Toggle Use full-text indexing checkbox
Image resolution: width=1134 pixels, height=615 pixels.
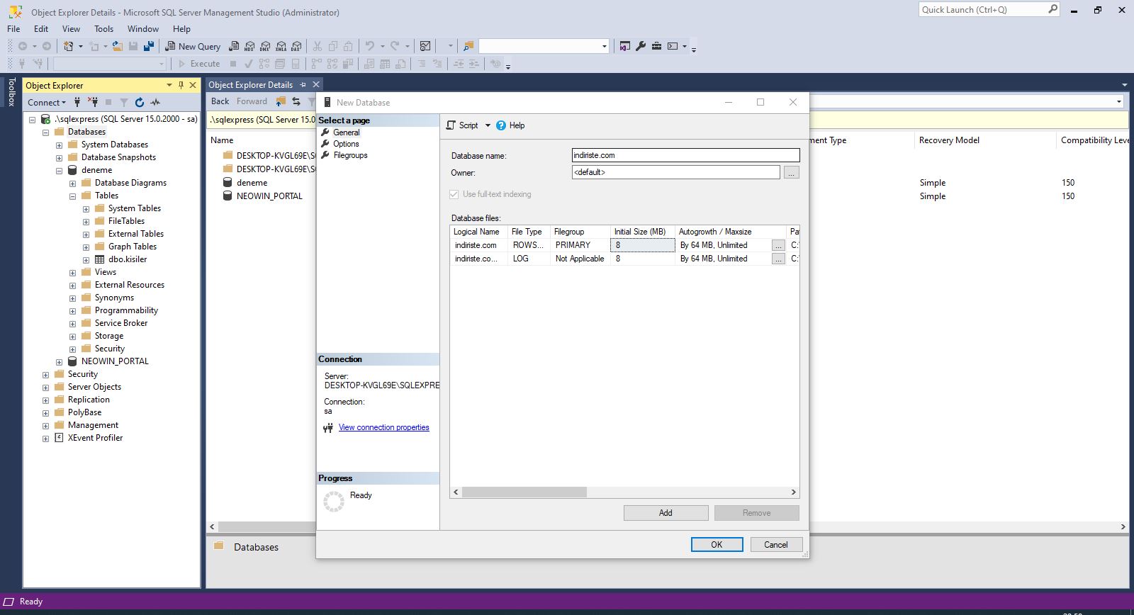click(454, 194)
